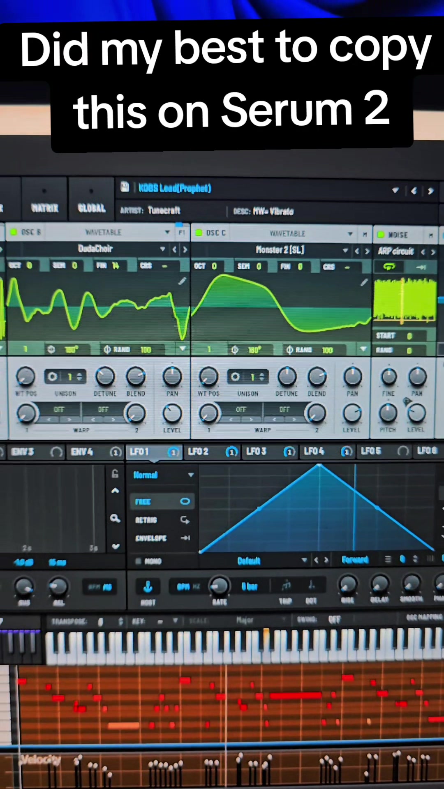The image size is (444, 789).
Task: Click envelope zoom up chevron
Action: [x=116, y=491]
